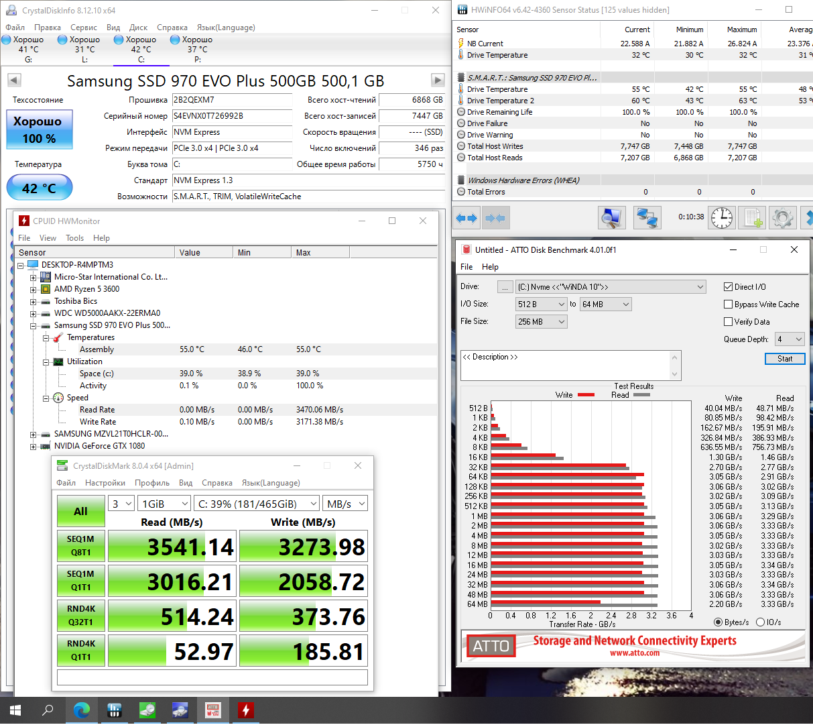Open Диск menu in CrystalDiskInfo

tap(139, 27)
